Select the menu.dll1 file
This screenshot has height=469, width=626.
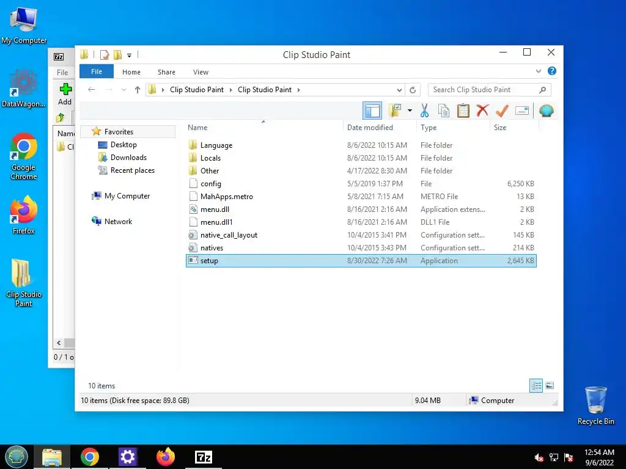coord(361,222)
